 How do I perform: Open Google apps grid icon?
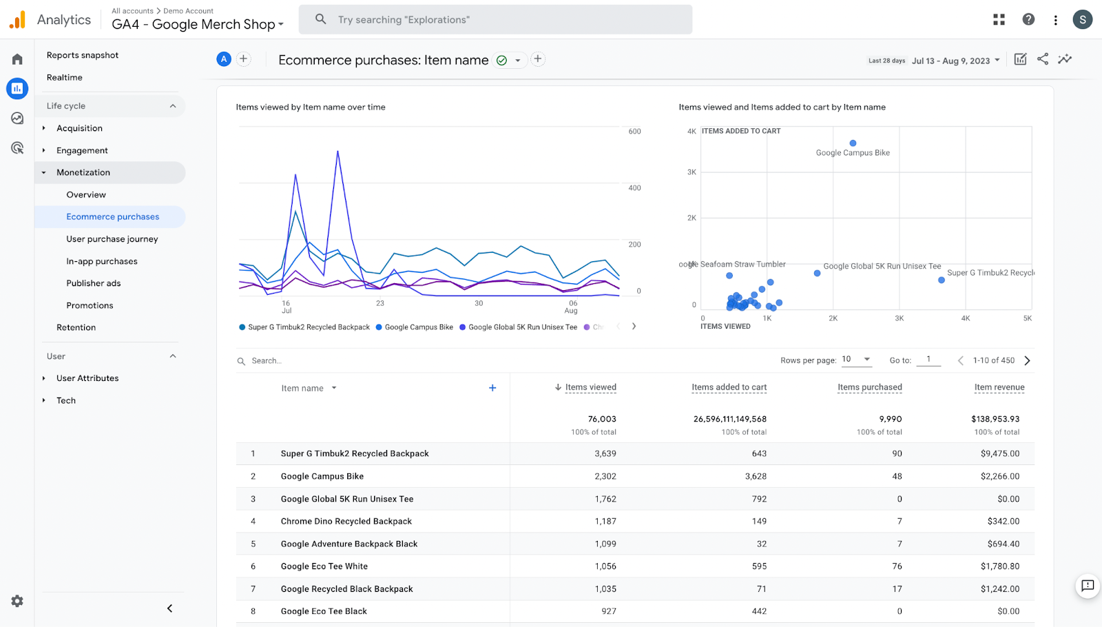[x=999, y=19]
